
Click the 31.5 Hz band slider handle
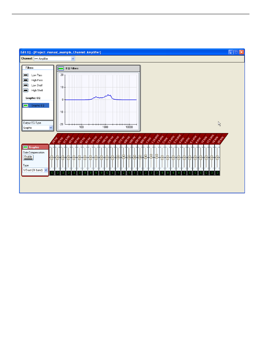[x=63, y=158]
